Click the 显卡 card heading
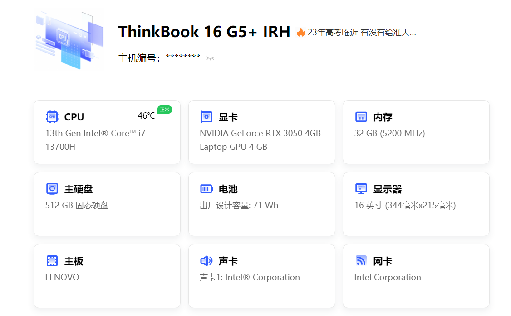Viewport: 511px width, 316px height. [228, 117]
